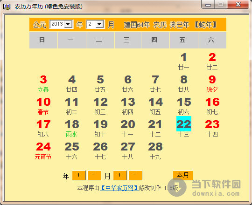This screenshot has height=205, width=252.
Task: Minimize the 农历万年历 window
Action: tap(208, 5)
